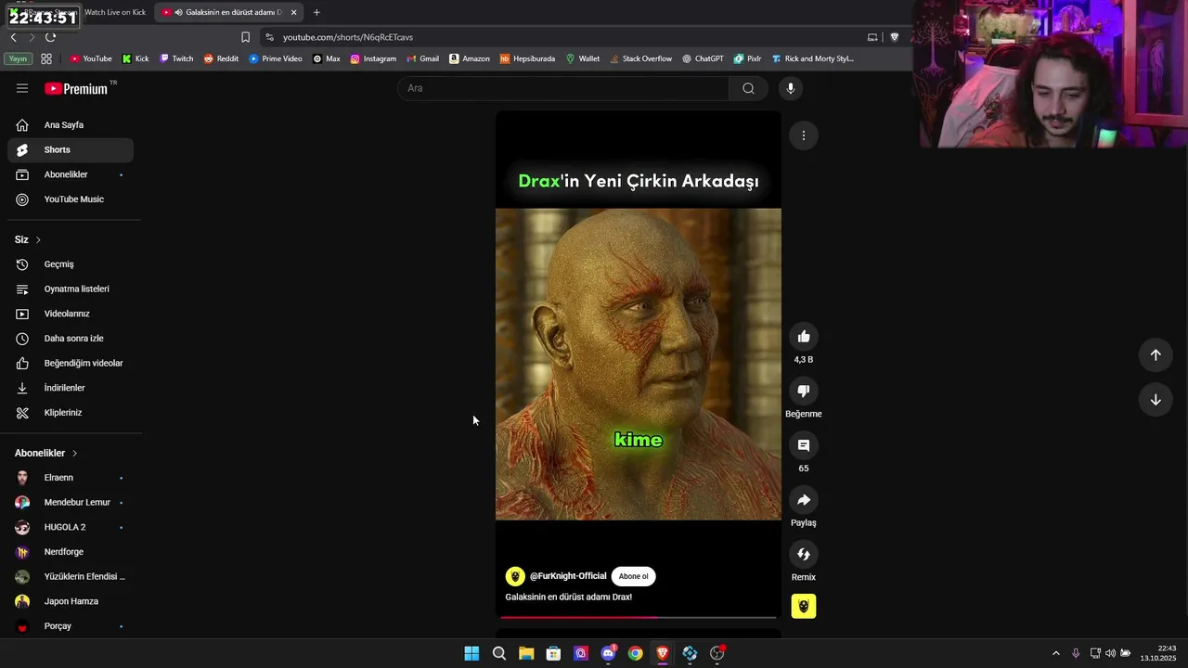
Task: Open the Yüzüklerin Efendisi channel
Action: tap(71, 577)
